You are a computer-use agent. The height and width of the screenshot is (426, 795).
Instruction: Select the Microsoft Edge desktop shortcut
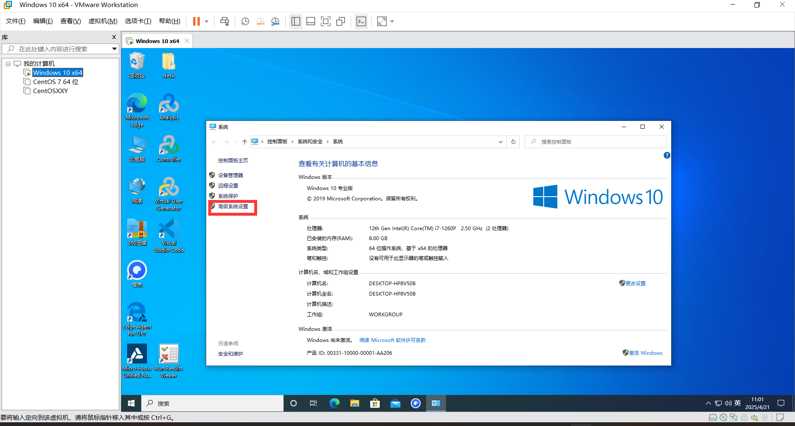click(137, 110)
